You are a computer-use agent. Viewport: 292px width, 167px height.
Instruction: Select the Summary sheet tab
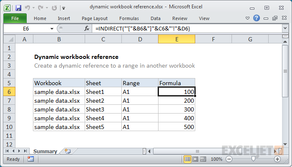tap(45, 151)
